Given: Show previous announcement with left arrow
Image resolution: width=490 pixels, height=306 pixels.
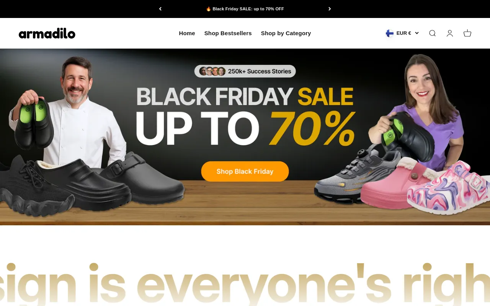Looking at the screenshot, I should (160, 9).
